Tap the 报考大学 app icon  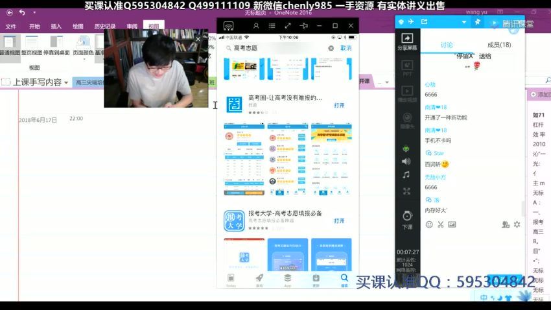click(234, 221)
